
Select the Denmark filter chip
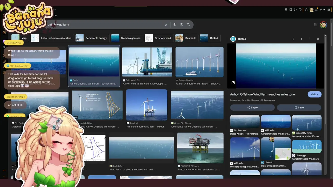187,38
